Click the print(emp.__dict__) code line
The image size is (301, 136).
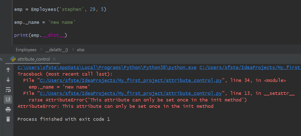click(x=40, y=35)
